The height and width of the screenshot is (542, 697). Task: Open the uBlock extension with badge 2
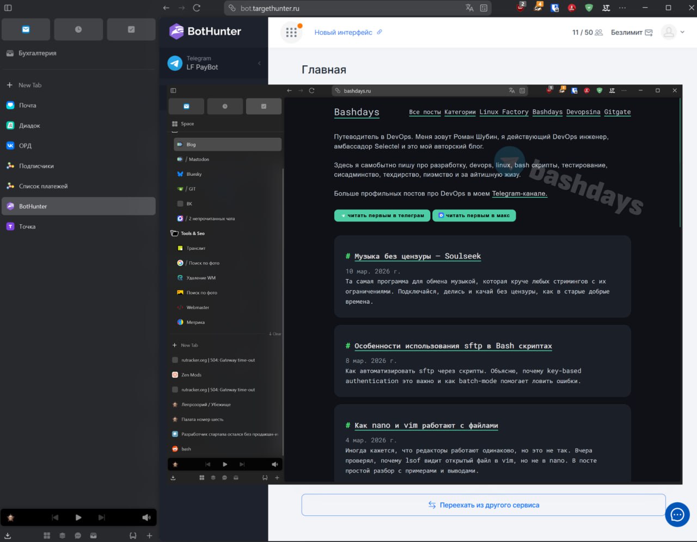click(521, 8)
